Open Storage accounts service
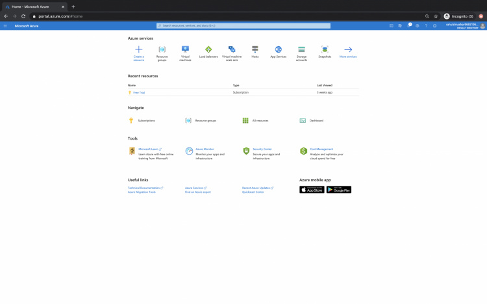This screenshot has height=304, width=487. click(301, 49)
